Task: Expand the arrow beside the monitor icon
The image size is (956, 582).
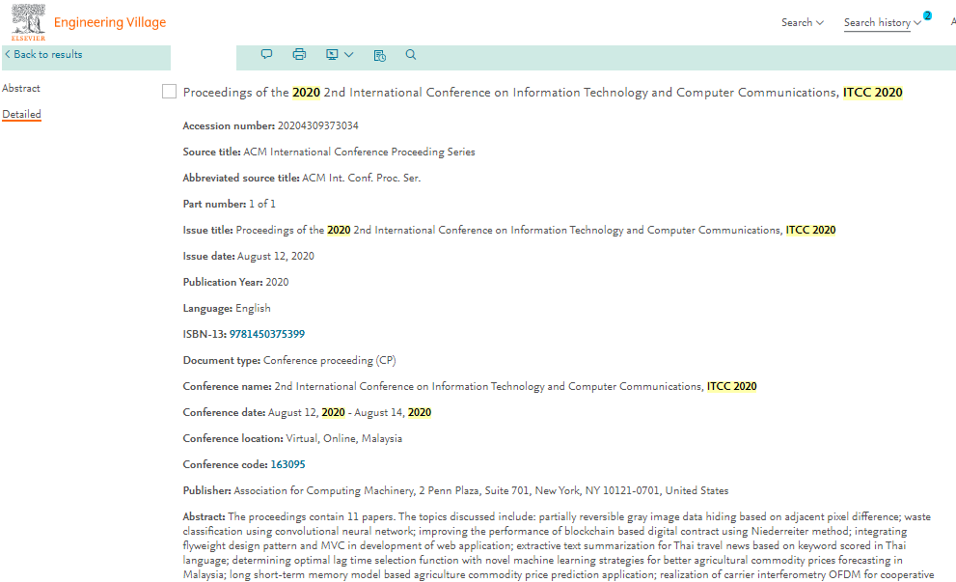Action: coord(349,55)
